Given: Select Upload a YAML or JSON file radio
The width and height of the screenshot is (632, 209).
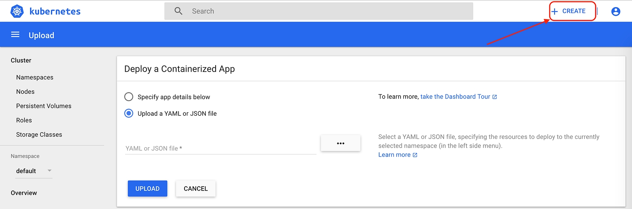Looking at the screenshot, I should pyautogui.click(x=129, y=113).
